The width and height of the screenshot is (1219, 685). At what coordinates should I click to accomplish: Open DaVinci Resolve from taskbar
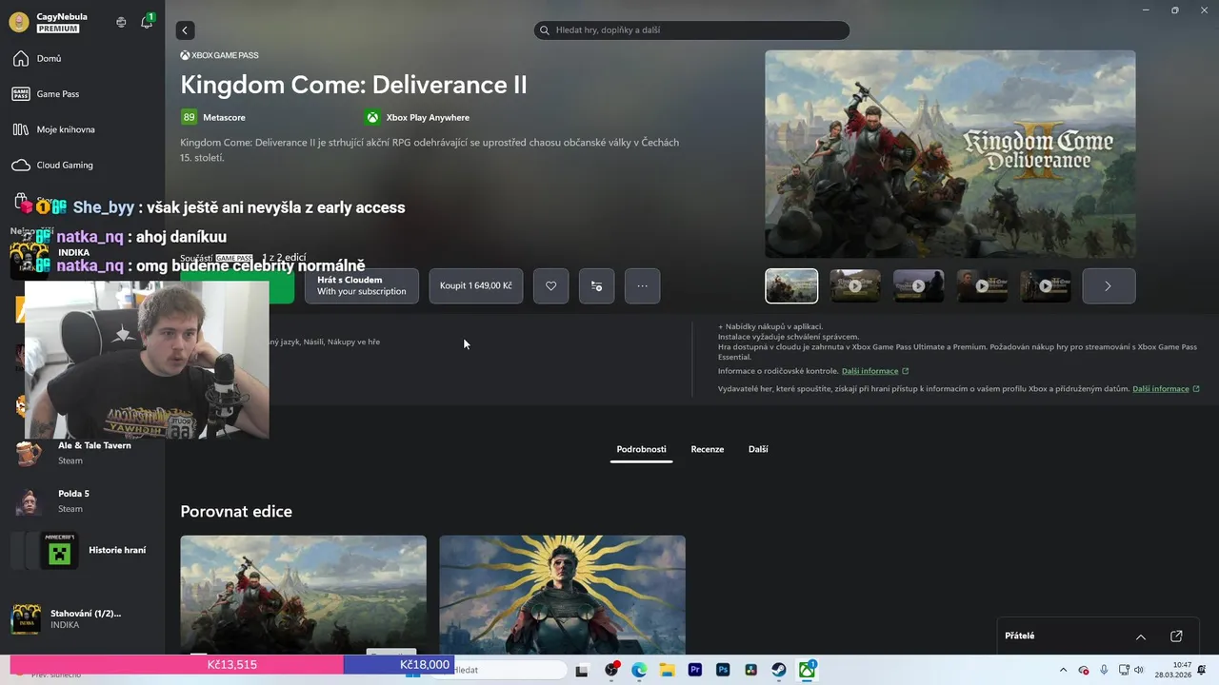[750, 671]
